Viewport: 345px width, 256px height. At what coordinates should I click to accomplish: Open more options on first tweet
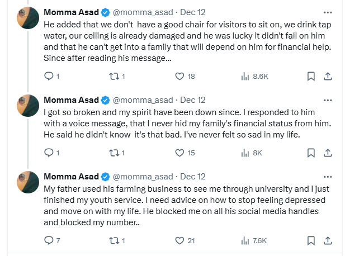pos(328,12)
